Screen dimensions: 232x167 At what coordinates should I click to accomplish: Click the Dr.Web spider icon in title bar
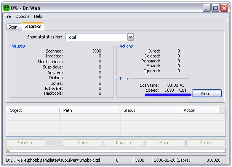(6, 8)
